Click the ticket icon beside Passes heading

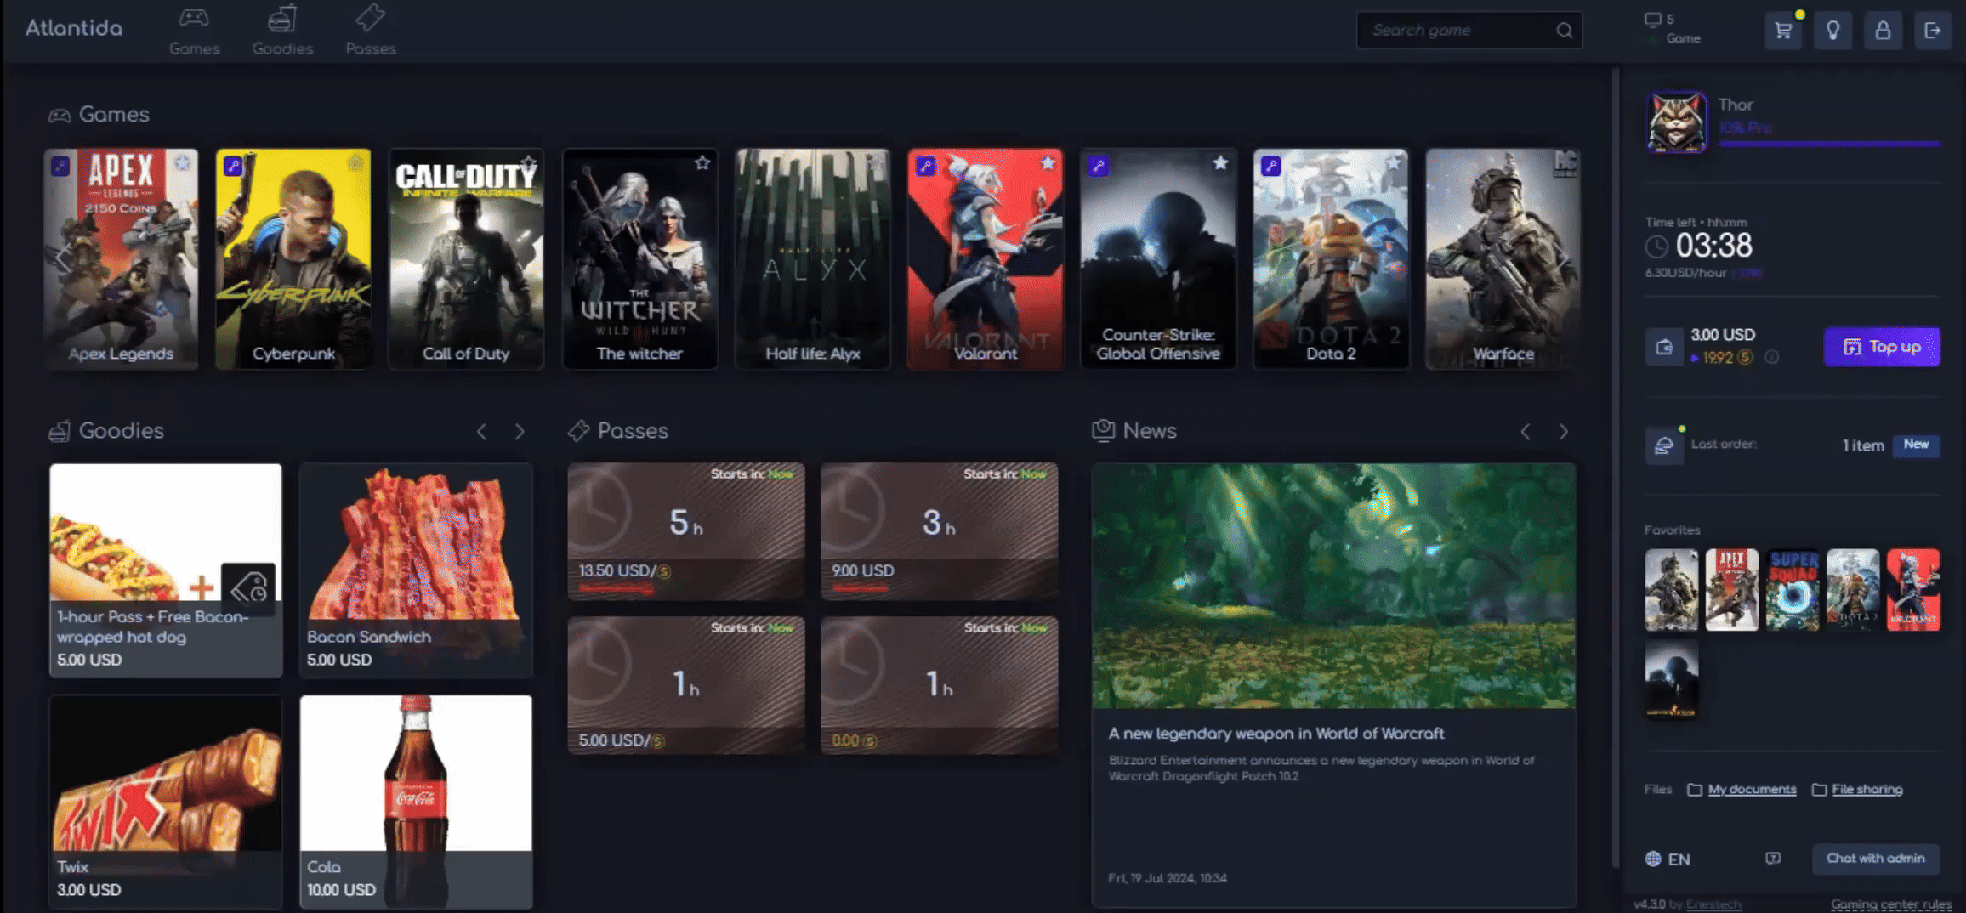[579, 431]
